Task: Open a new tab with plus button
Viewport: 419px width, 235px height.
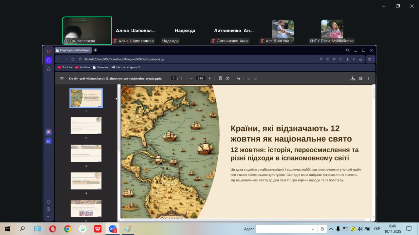Action: tap(95, 50)
